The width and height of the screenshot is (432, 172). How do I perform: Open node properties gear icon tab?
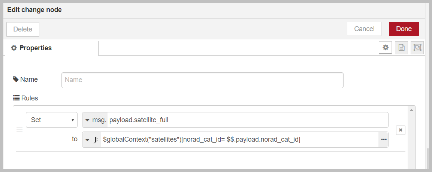click(x=386, y=48)
